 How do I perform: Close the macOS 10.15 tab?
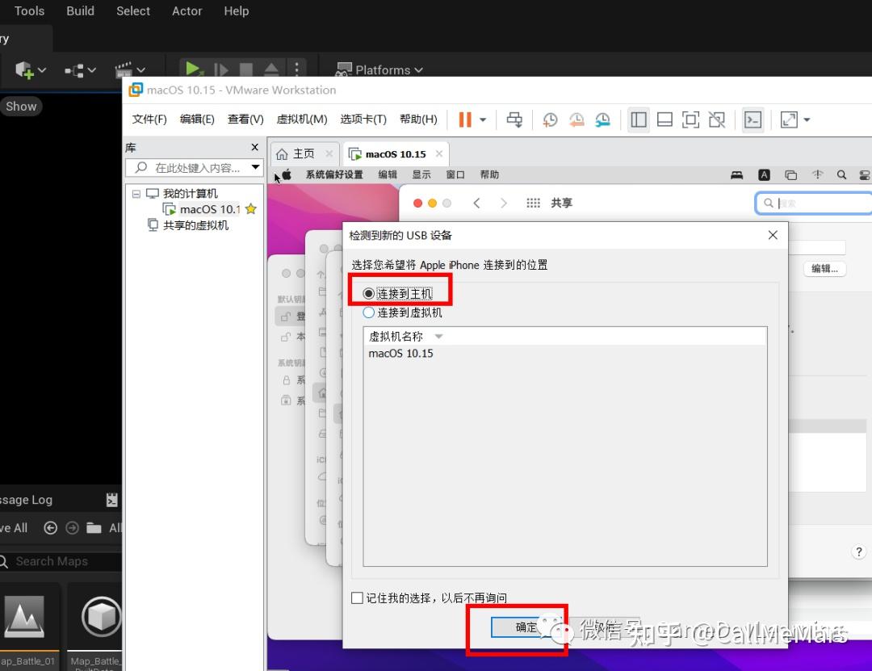tap(439, 153)
